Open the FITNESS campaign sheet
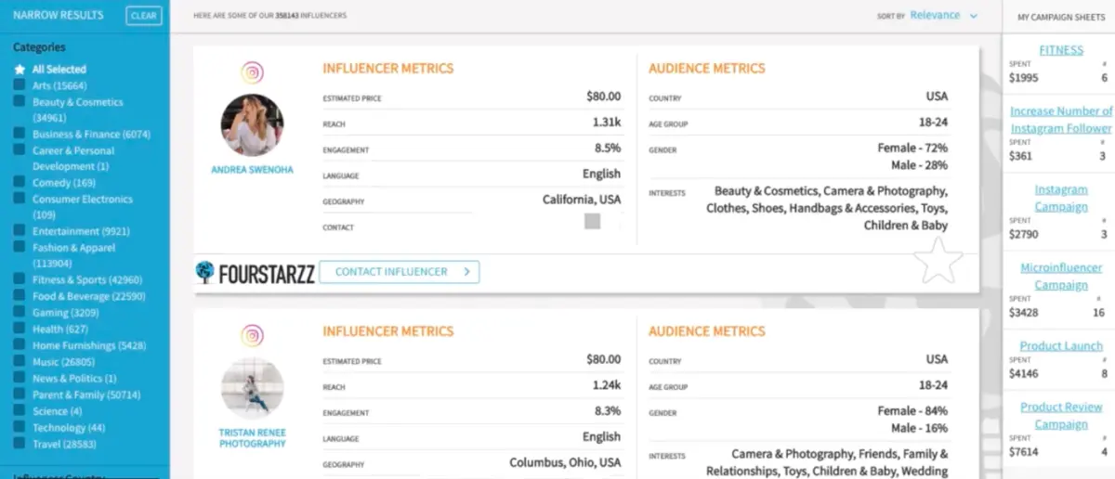 (x=1060, y=50)
